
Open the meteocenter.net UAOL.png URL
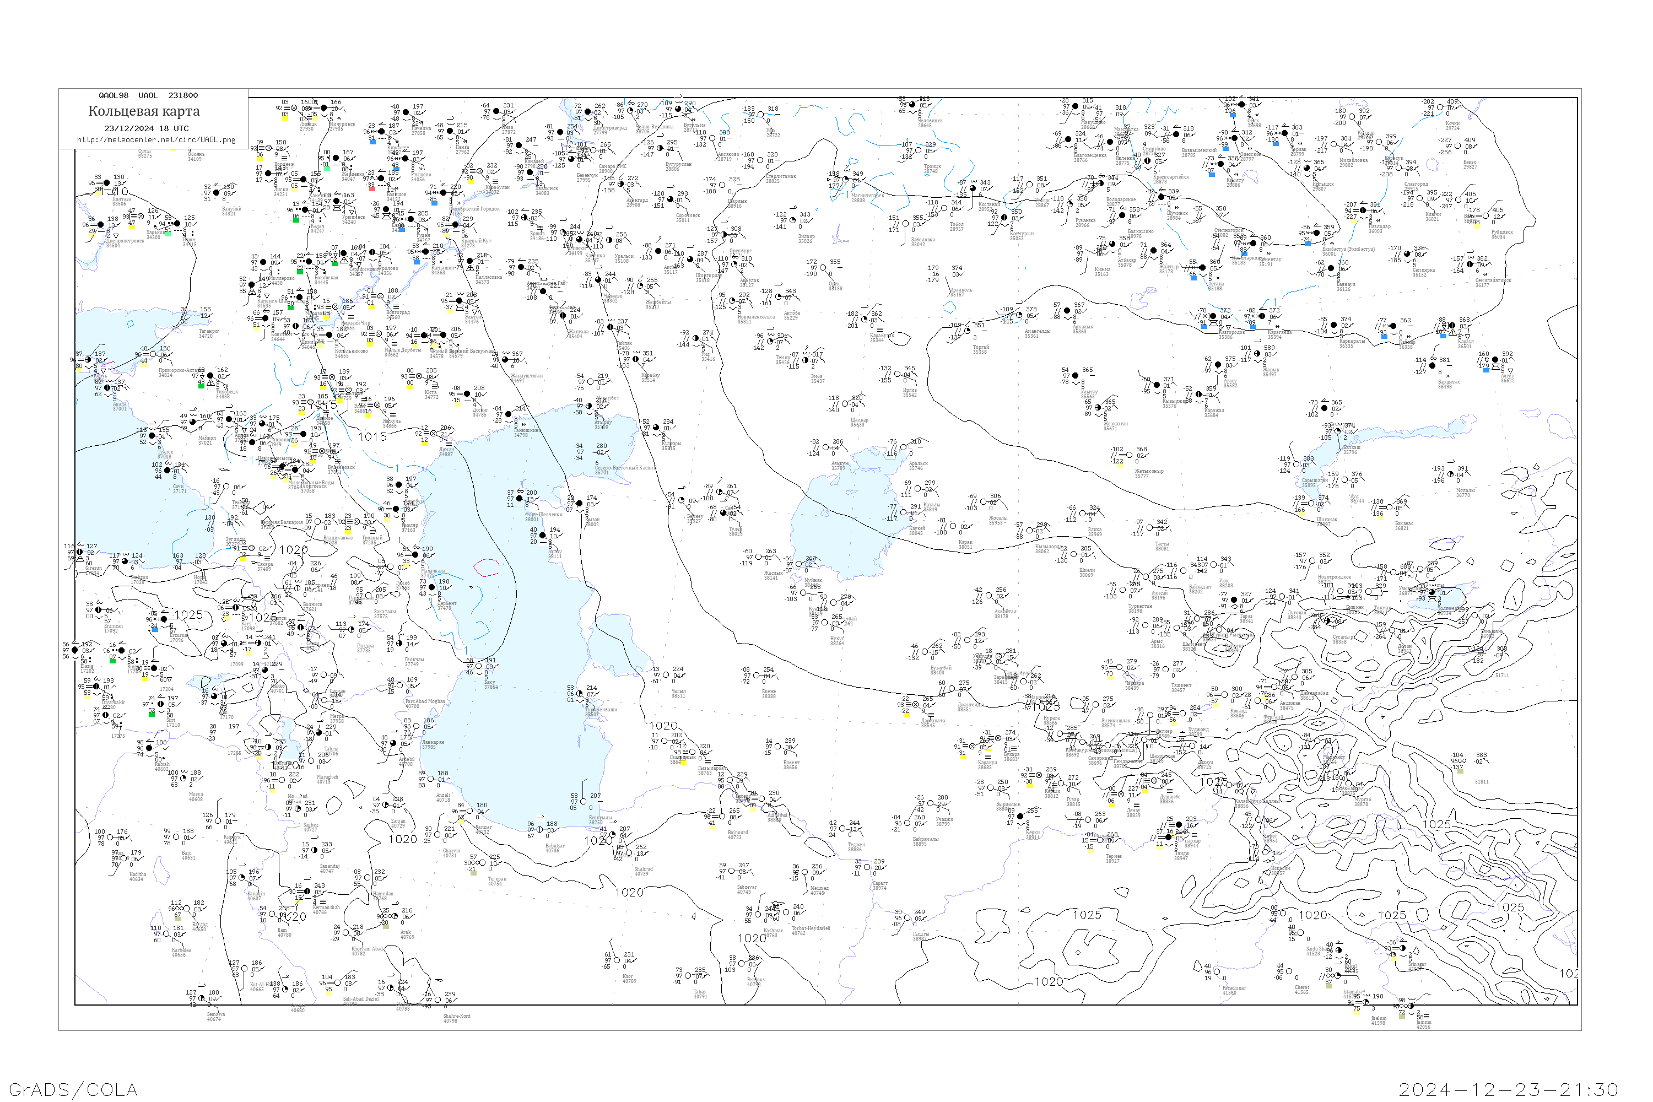(156, 139)
